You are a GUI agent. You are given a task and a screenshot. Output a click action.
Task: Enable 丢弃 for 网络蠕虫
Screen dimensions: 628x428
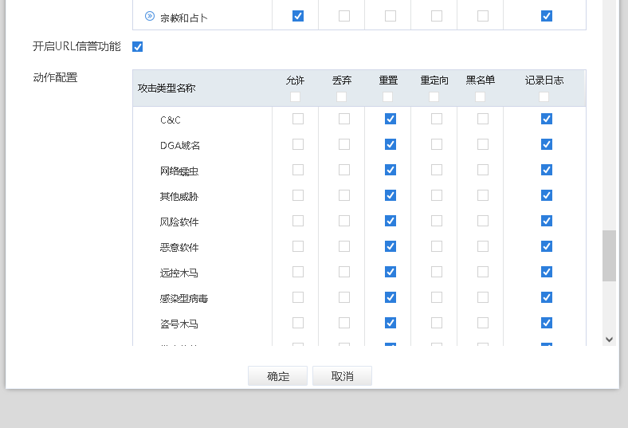[x=344, y=170]
